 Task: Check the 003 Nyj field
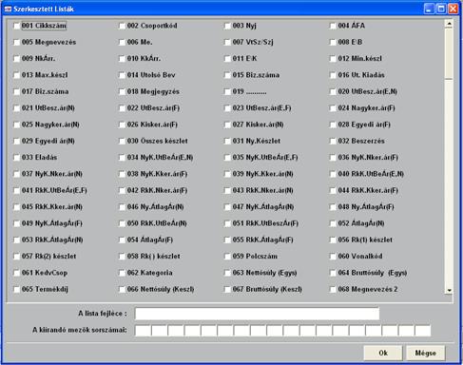[x=227, y=26]
